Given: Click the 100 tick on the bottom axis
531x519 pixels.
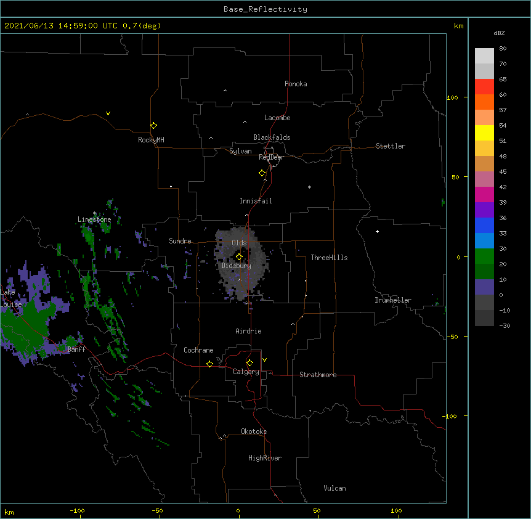Looking at the screenshot, I should (x=396, y=510).
